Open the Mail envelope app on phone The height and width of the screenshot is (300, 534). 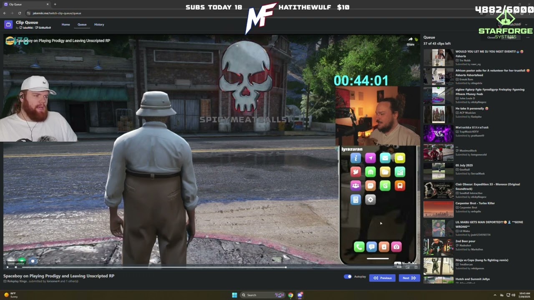click(x=385, y=158)
